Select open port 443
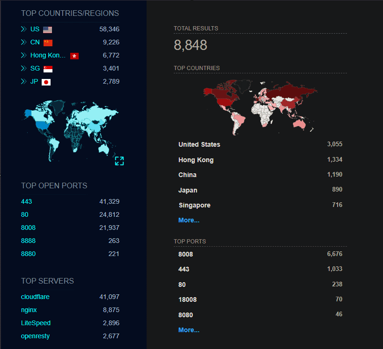 [x=26, y=201]
